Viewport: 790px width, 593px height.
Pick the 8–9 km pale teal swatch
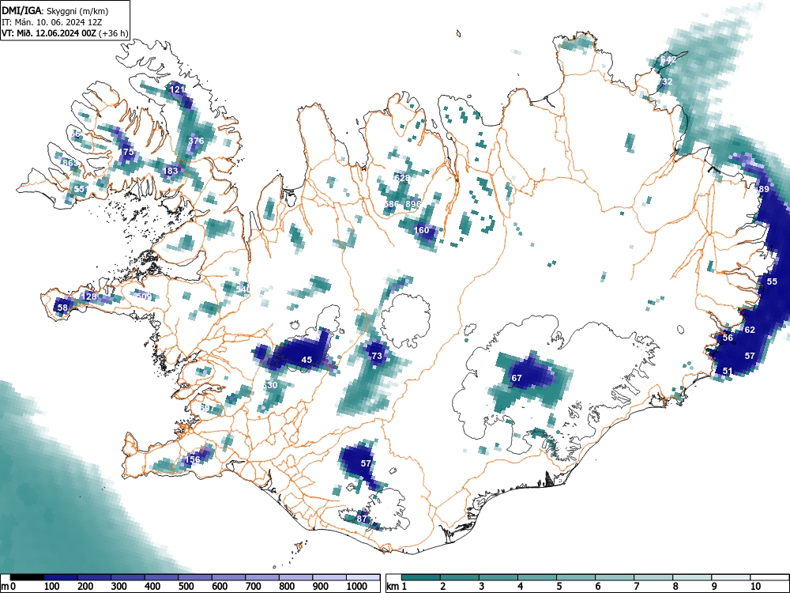(692, 577)
